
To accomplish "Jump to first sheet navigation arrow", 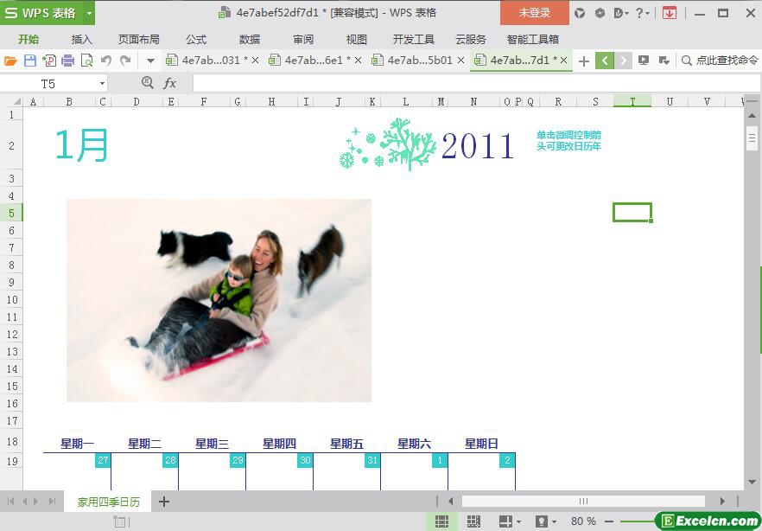I will coord(11,502).
